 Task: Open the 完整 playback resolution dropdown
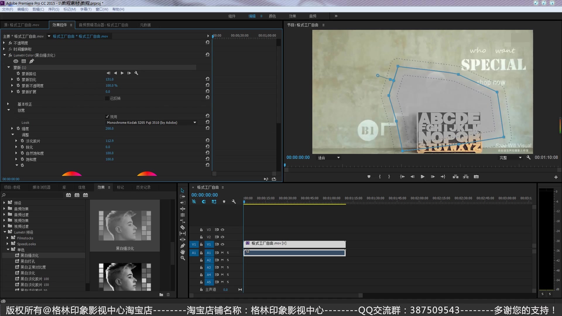point(510,158)
